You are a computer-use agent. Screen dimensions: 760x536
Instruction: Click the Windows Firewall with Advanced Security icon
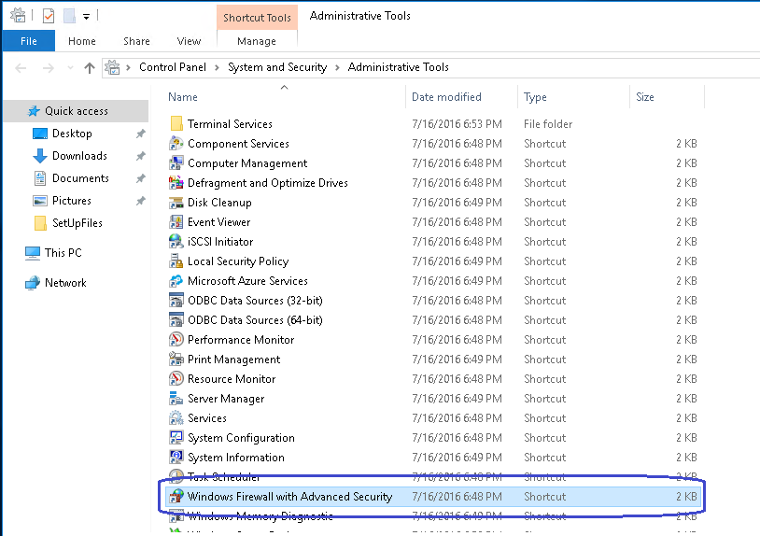(x=176, y=496)
